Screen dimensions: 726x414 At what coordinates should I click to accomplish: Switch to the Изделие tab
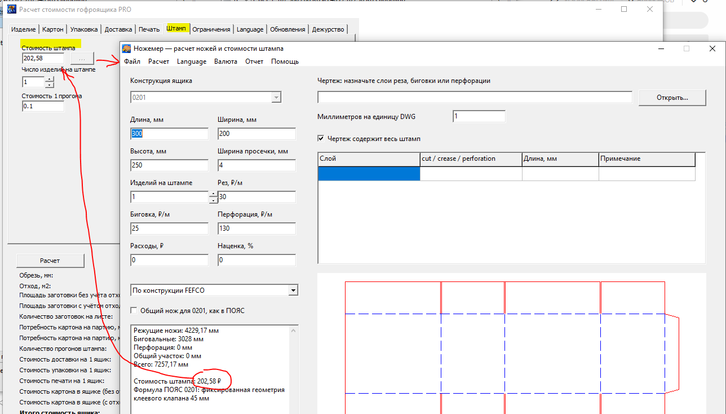click(24, 29)
